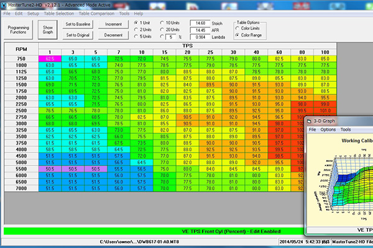The image size is (373, 248).
Task: Click the Increment button
Action: coord(114,24)
